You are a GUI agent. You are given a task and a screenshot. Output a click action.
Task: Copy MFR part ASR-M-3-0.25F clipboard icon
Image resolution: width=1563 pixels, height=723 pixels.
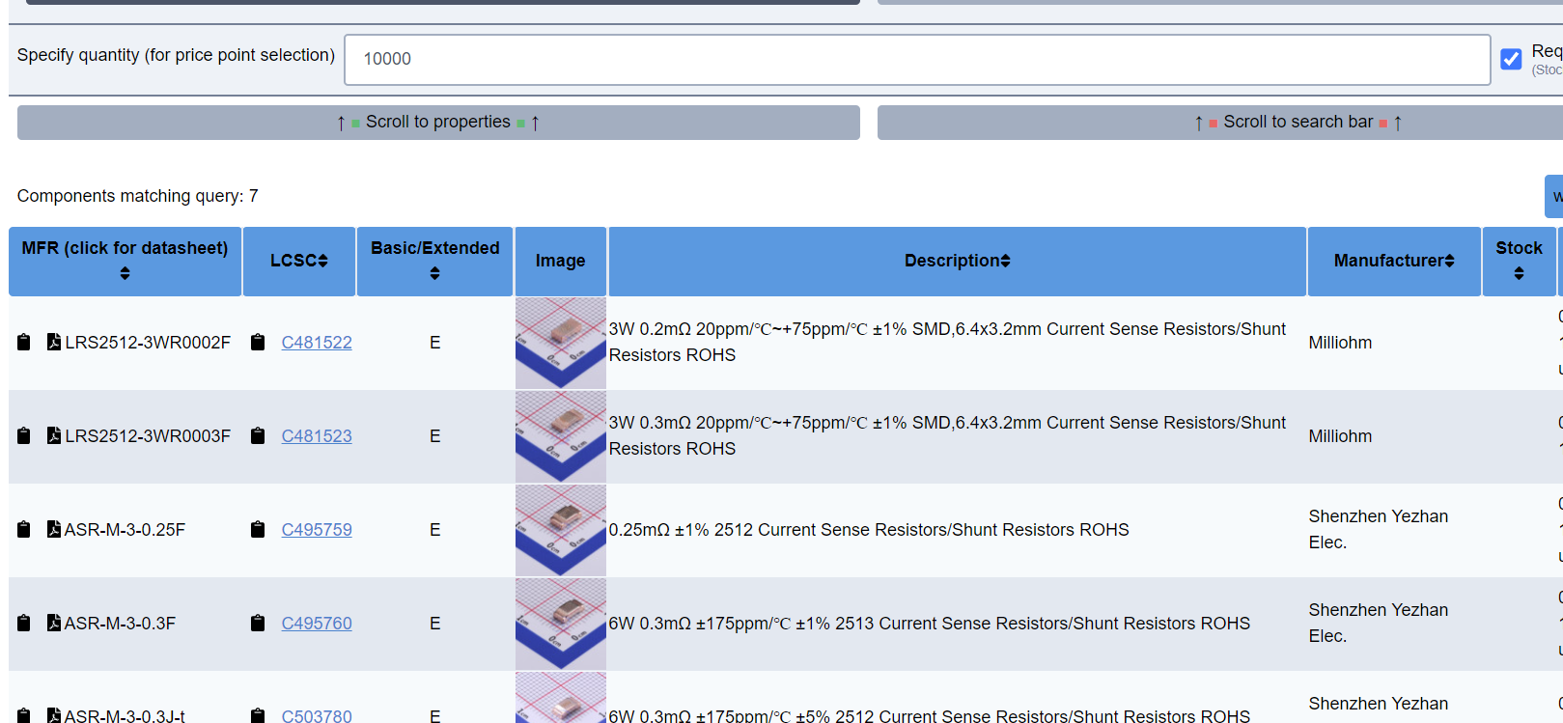[24, 530]
